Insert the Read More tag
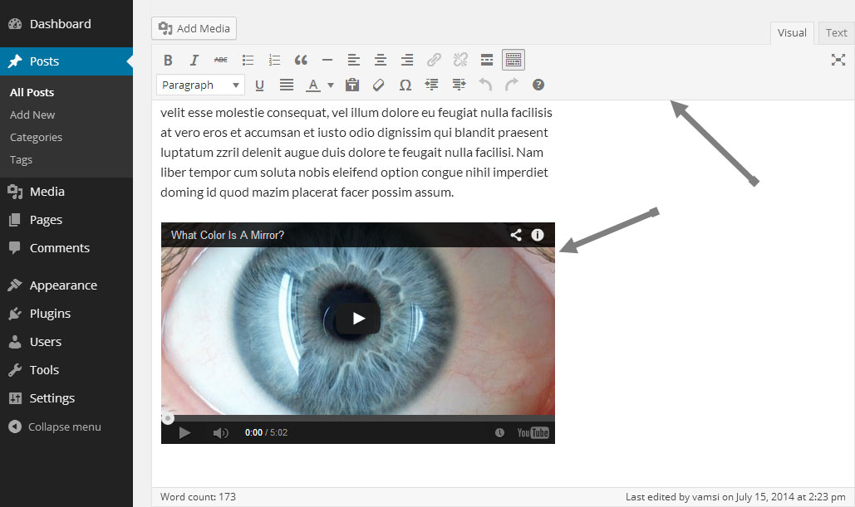855x507 pixels. (x=486, y=59)
